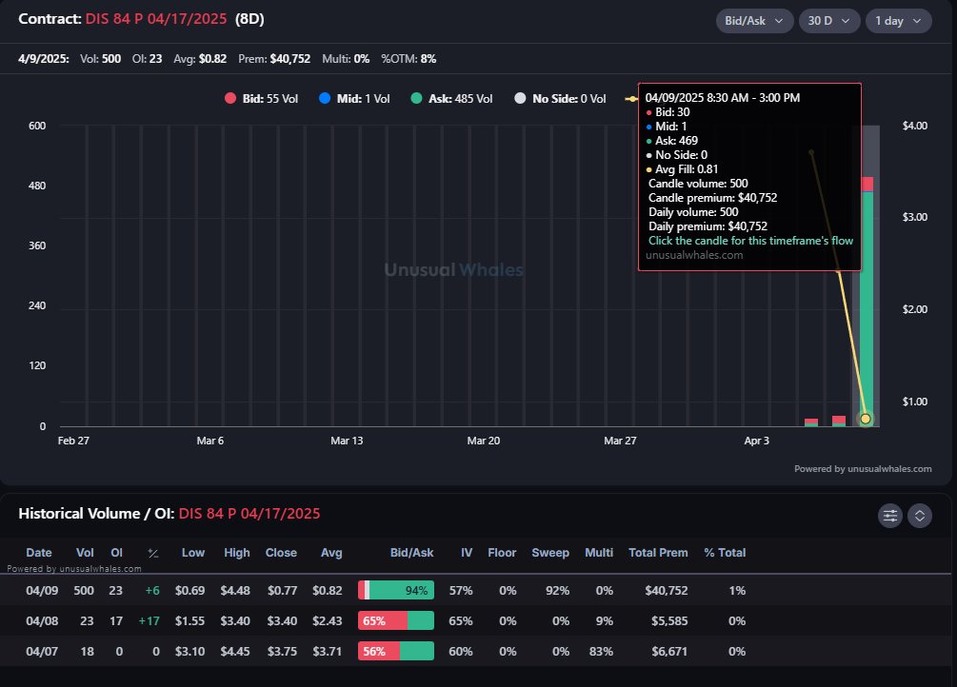Sort table by Total Prem column
The width and height of the screenshot is (957, 687).
[659, 553]
